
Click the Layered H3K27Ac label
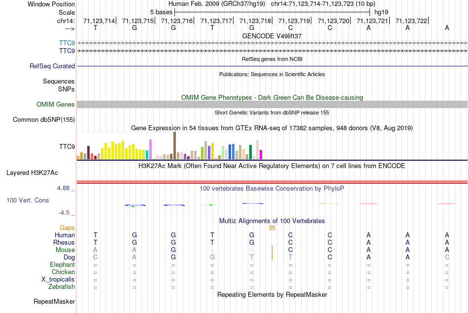[32, 173]
